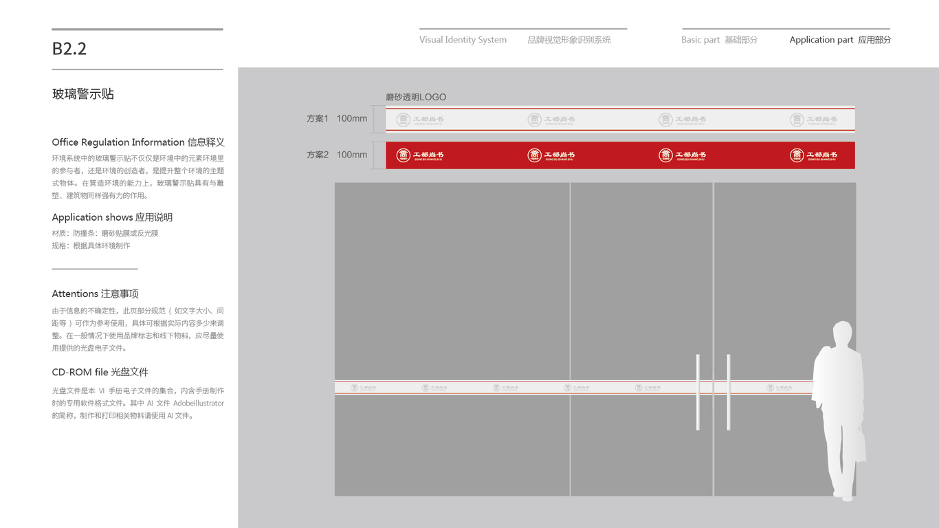Click the 品牌视觉形象识别系统 label
Viewport: 939px width, 528px height.
point(569,40)
